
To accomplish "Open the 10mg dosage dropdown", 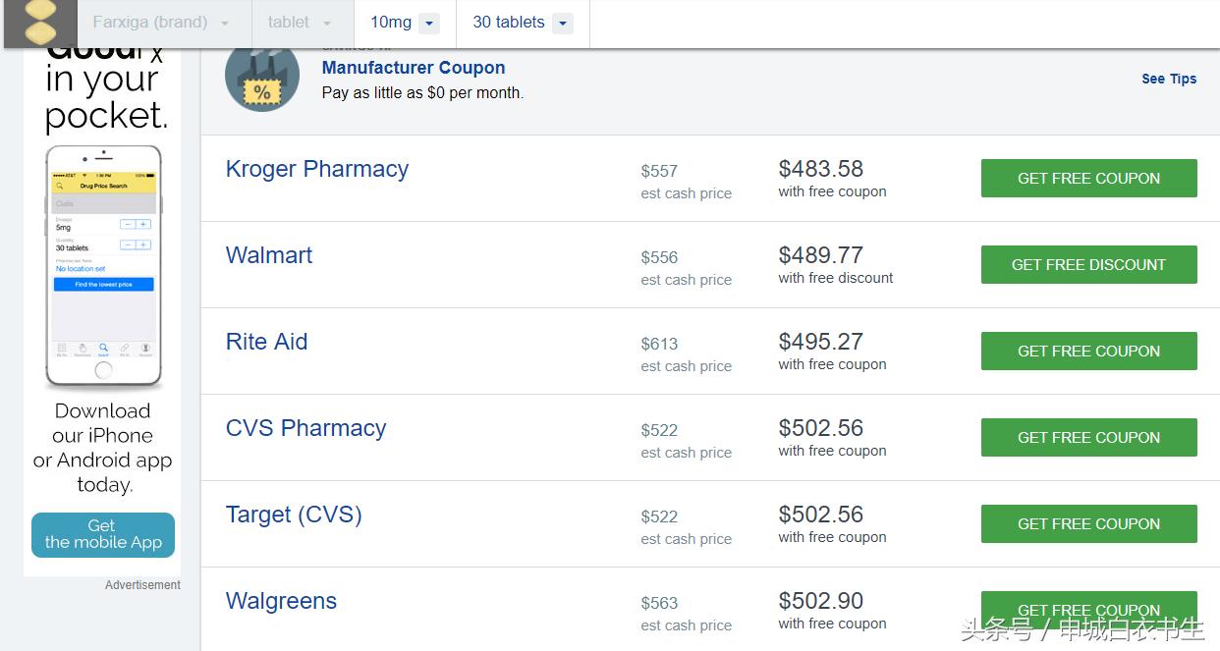I will coord(404,23).
